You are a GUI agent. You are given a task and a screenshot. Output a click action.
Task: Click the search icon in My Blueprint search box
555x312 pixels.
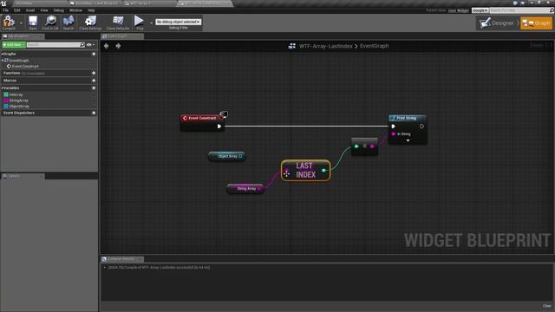coord(82,45)
